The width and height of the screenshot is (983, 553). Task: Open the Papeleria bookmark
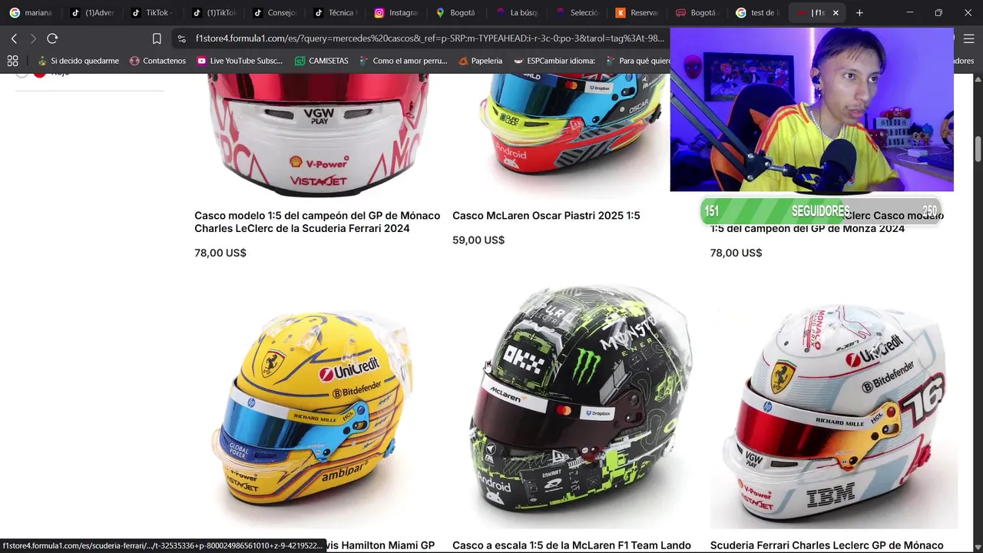click(x=480, y=61)
